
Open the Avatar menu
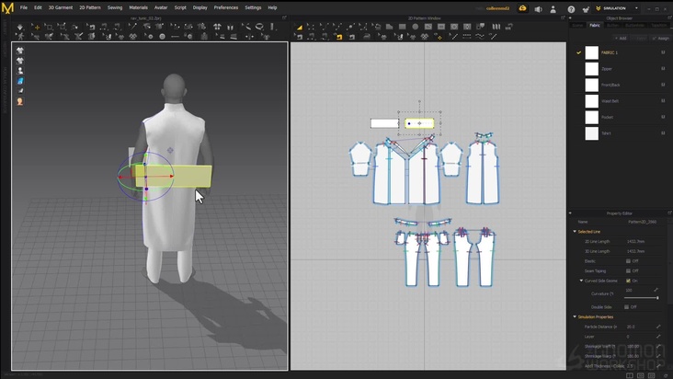(x=161, y=7)
